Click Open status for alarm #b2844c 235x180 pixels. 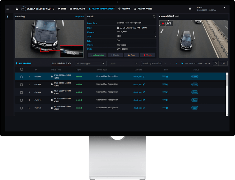195,92
